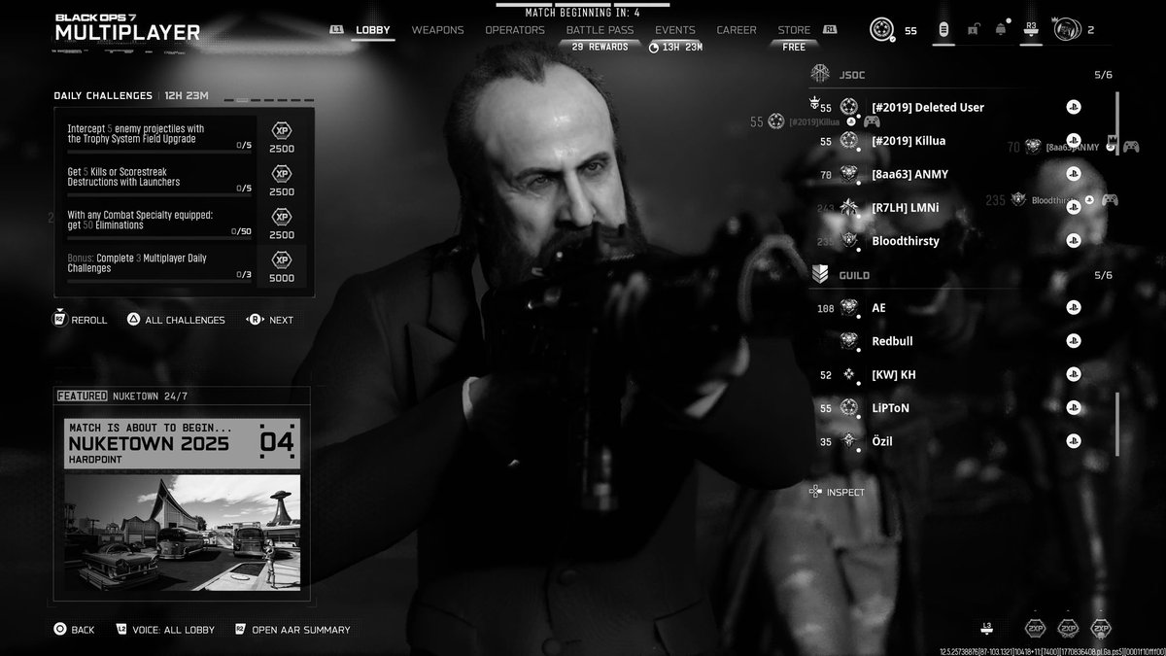This screenshot has height=656, width=1166.
Task: Click PlayStation icon on Redbull row
Action: coord(1073,341)
